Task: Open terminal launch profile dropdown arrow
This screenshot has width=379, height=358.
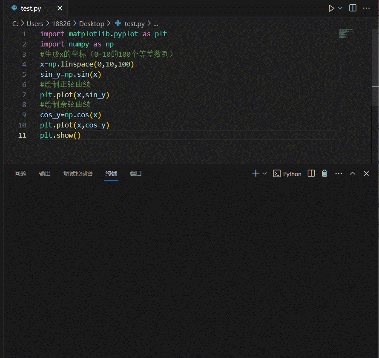Action: click(x=264, y=173)
